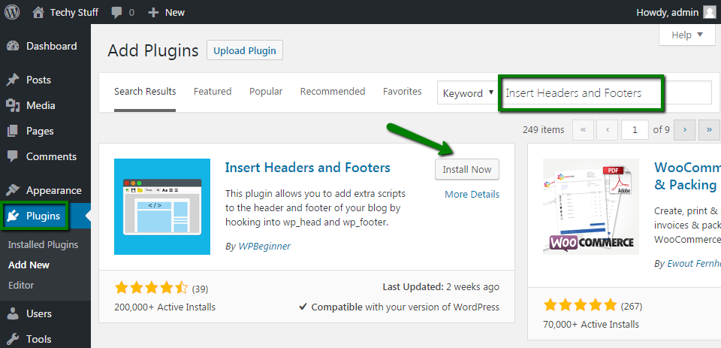Click the plugin search input field

click(607, 93)
